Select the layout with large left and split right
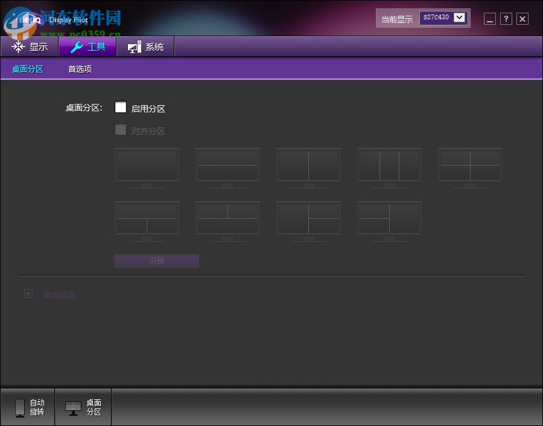543x426 pixels. [308, 219]
